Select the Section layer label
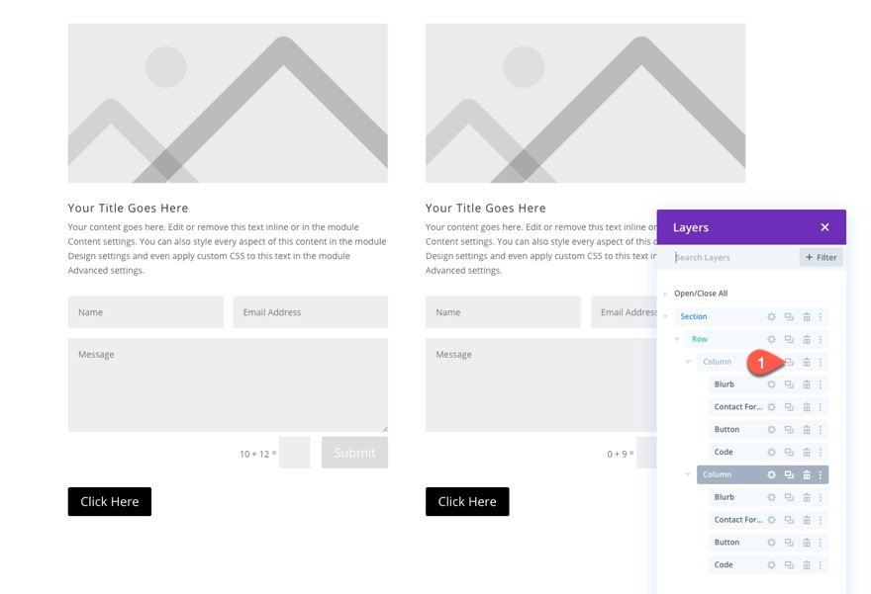 693,316
